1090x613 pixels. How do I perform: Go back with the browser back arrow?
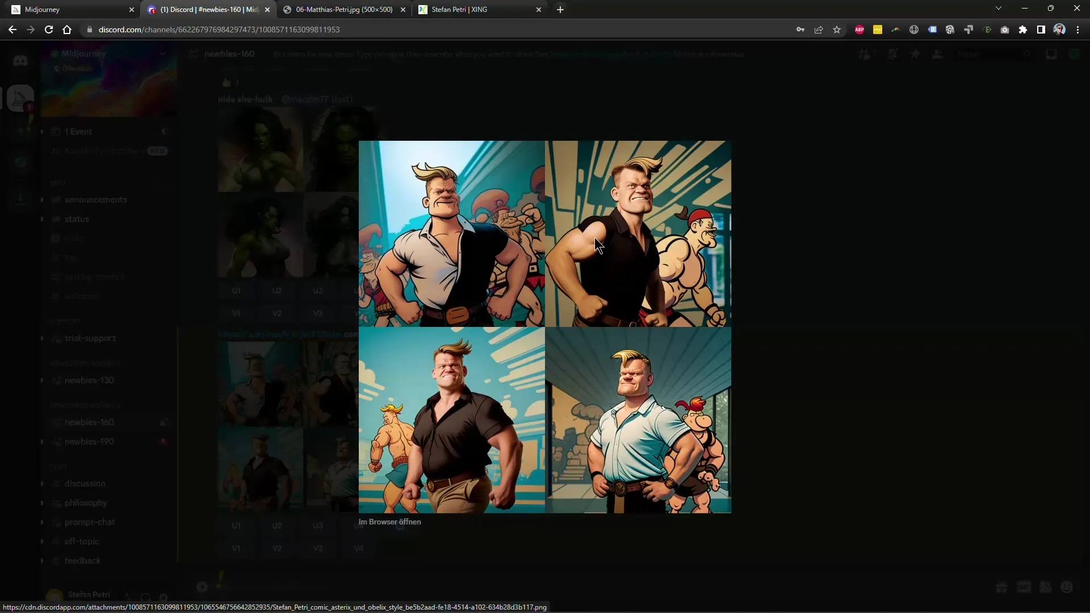coord(12,30)
